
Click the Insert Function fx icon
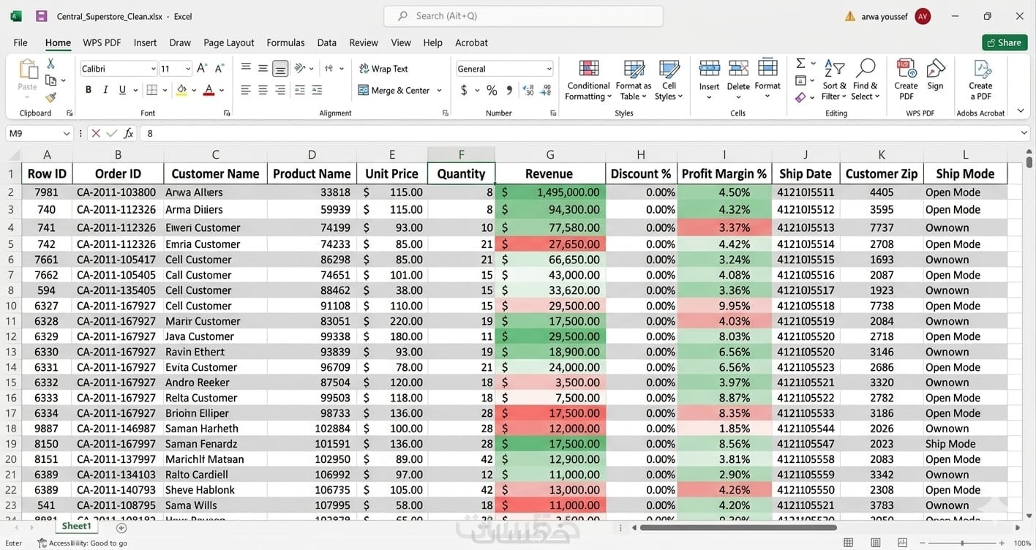pyautogui.click(x=129, y=133)
